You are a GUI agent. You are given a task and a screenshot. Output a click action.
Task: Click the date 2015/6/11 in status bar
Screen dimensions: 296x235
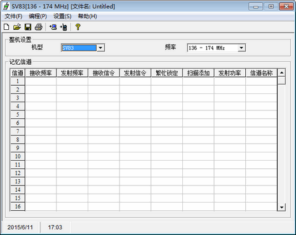(x=20, y=227)
